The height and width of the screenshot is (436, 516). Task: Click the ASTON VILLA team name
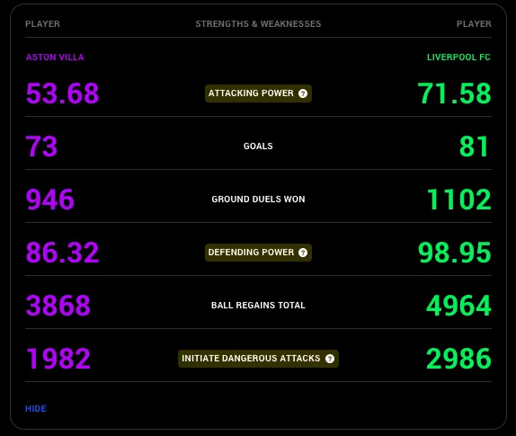(x=55, y=58)
